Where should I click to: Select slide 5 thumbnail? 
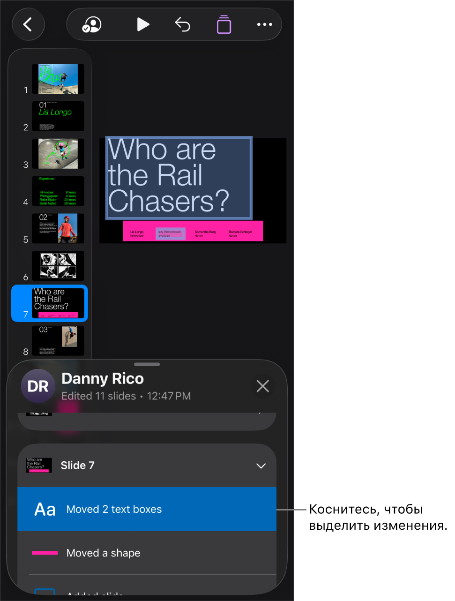coord(58,228)
